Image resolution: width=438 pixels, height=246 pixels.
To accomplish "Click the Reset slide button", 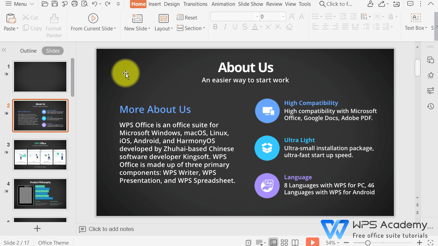I will [x=187, y=17].
